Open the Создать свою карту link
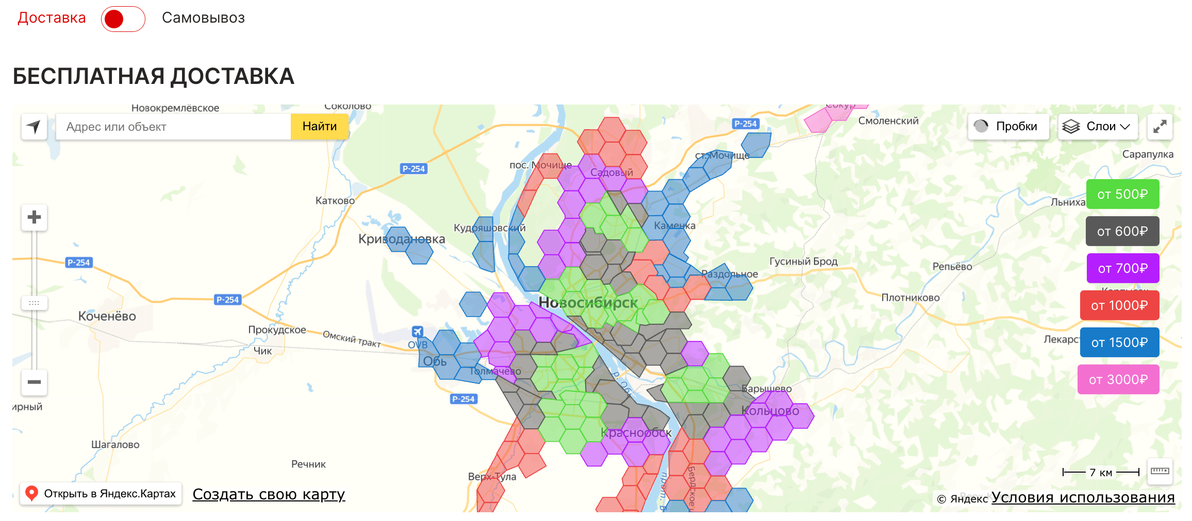The height and width of the screenshot is (521, 1192). (x=269, y=494)
